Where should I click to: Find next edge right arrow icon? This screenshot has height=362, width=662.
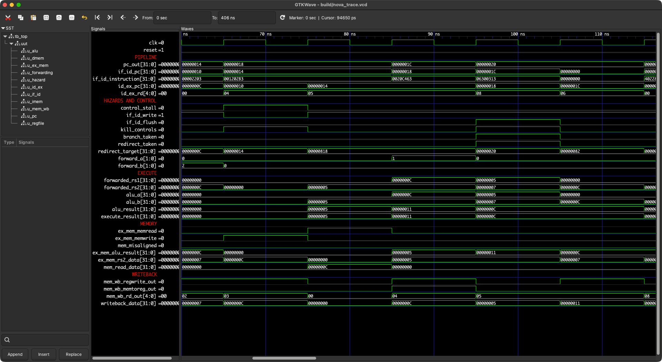[136, 18]
